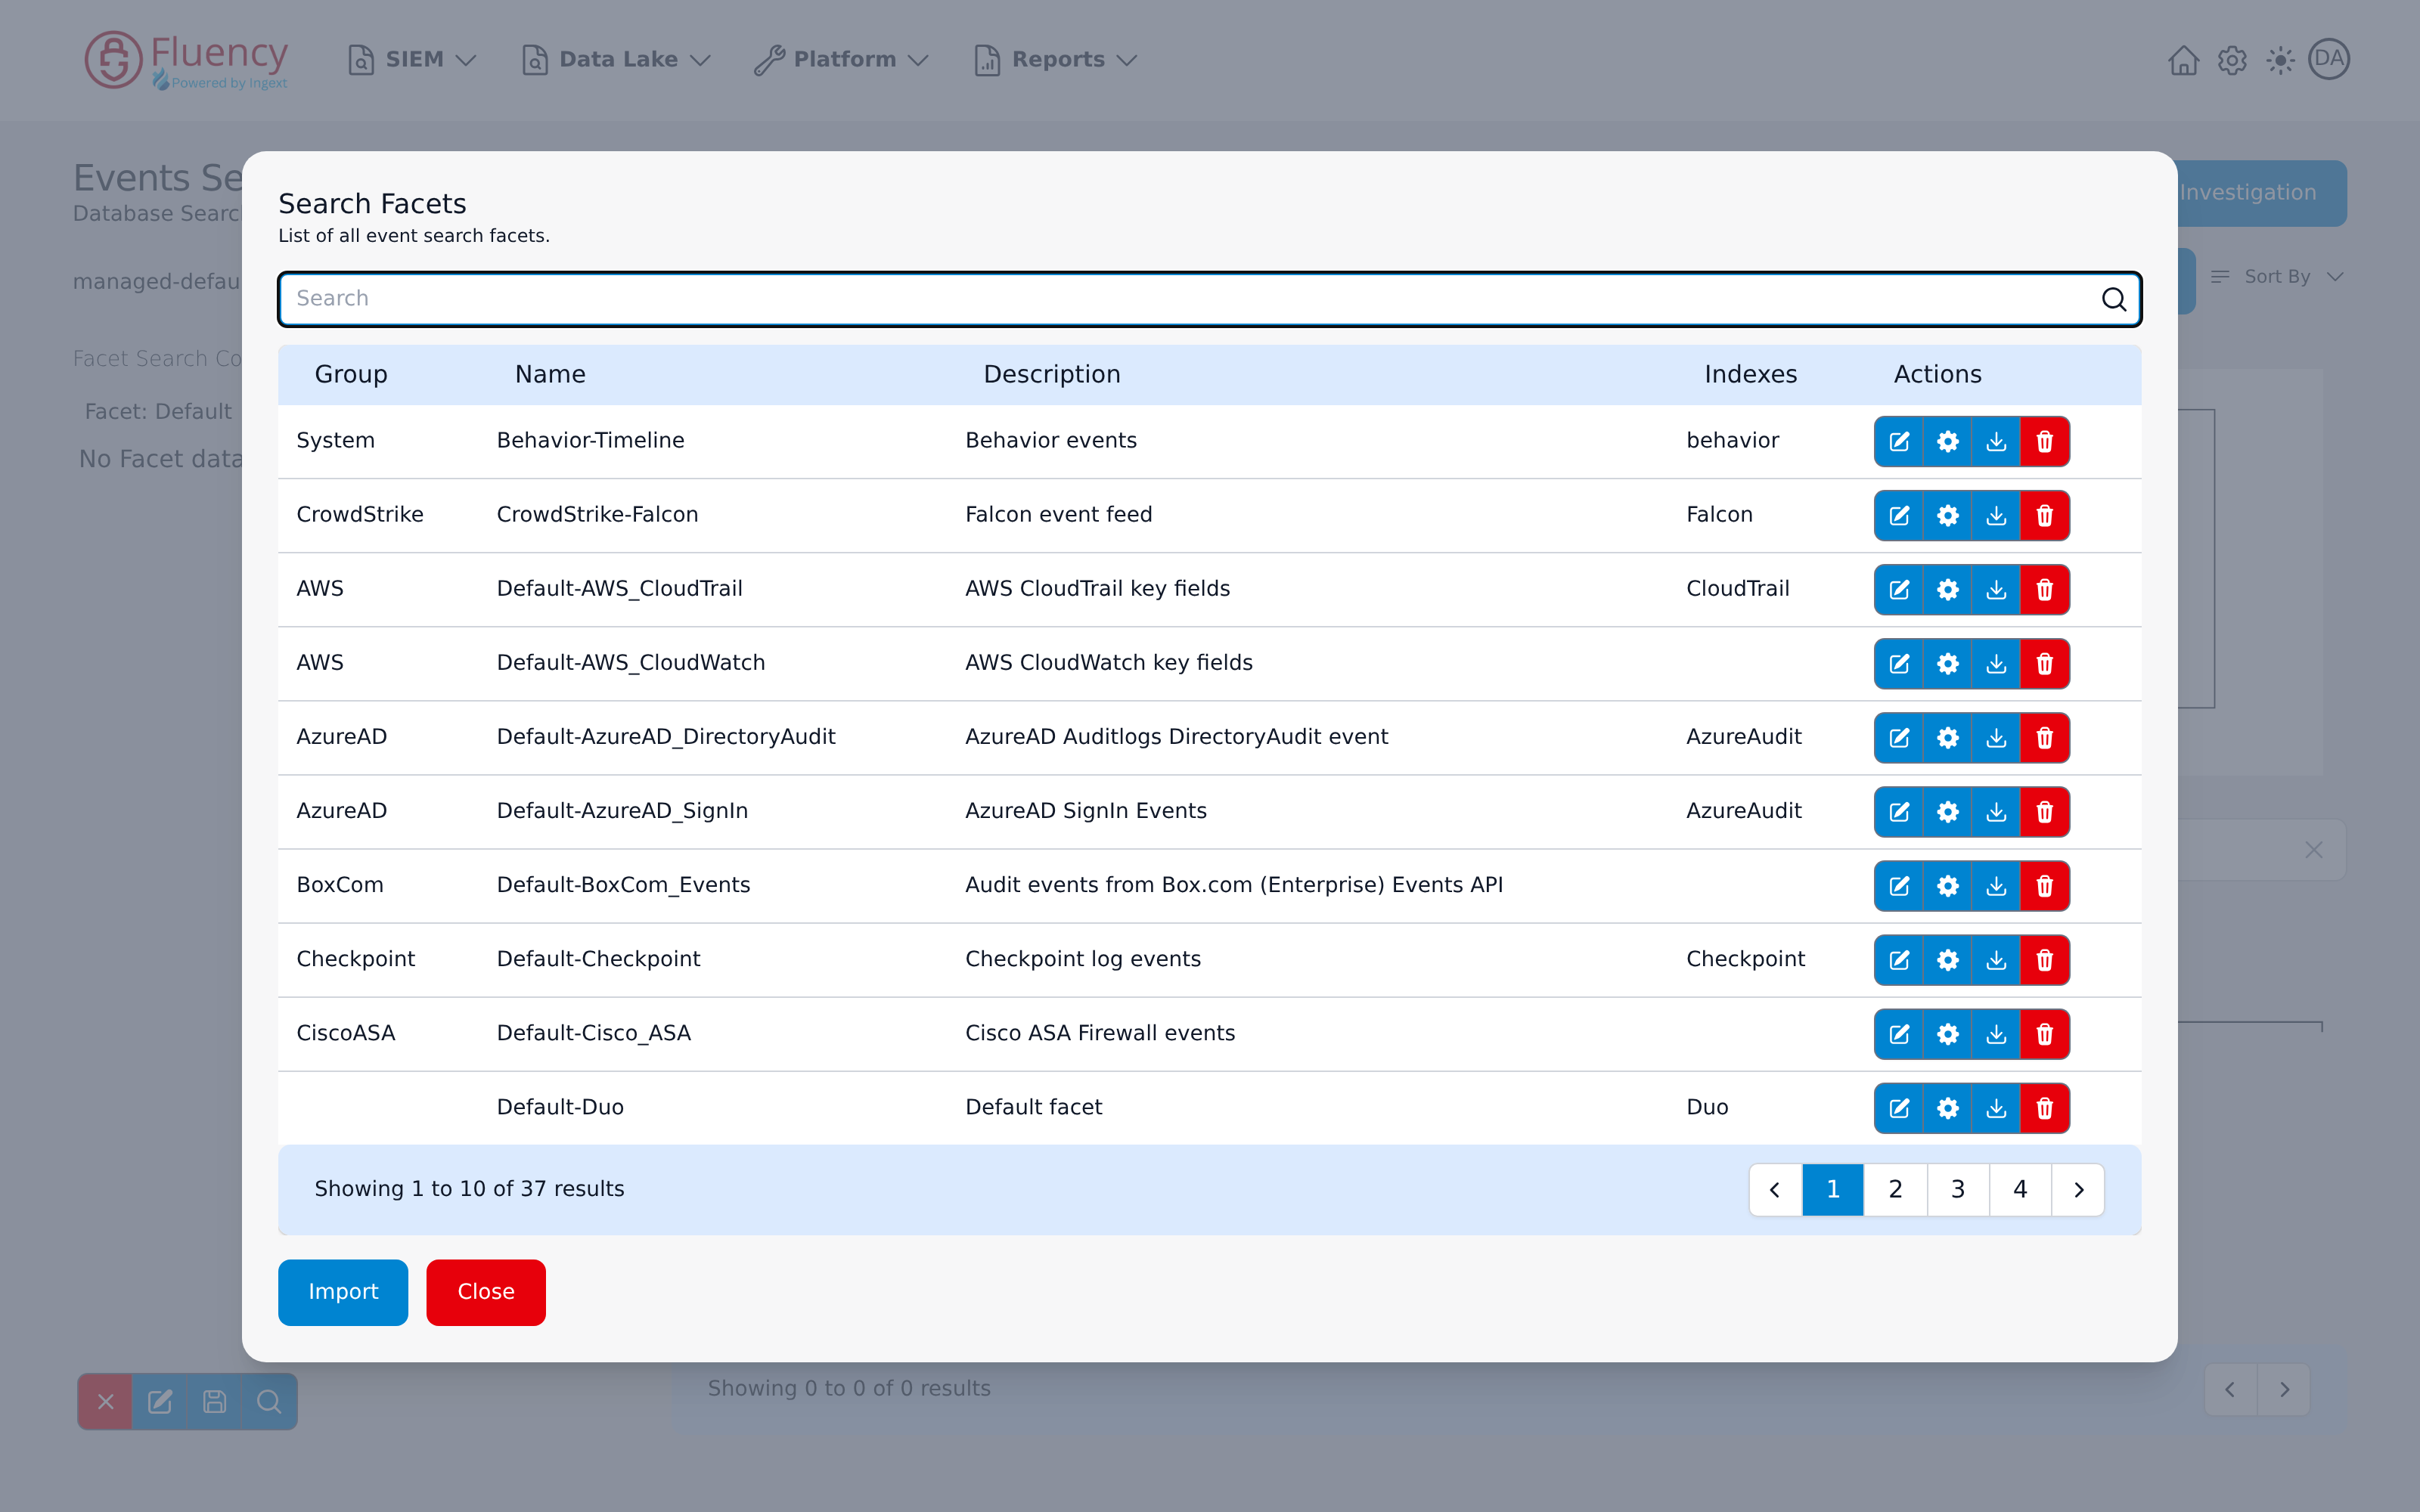Download the Default-Cisco_ASA facet

[x=1996, y=1033]
